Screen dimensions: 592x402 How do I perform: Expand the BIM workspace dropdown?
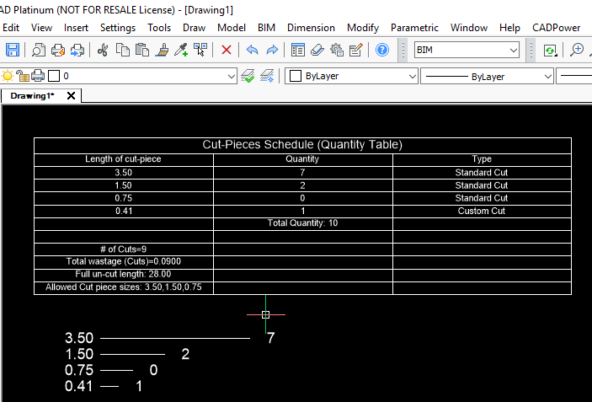pyautogui.click(x=514, y=51)
